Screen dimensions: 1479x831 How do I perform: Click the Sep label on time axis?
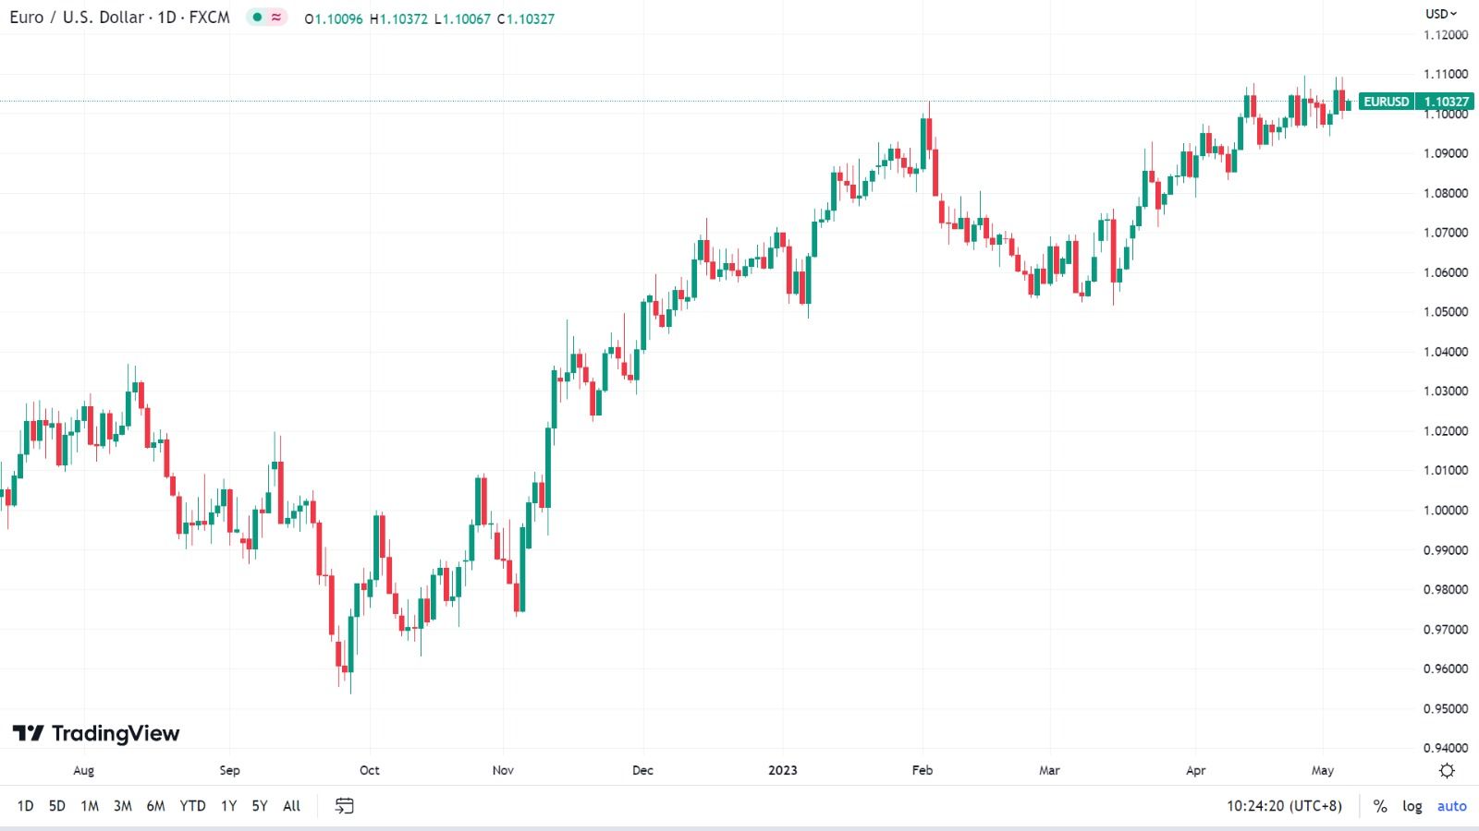[x=229, y=770]
